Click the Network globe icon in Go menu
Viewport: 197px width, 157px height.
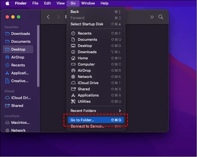(x=73, y=77)
